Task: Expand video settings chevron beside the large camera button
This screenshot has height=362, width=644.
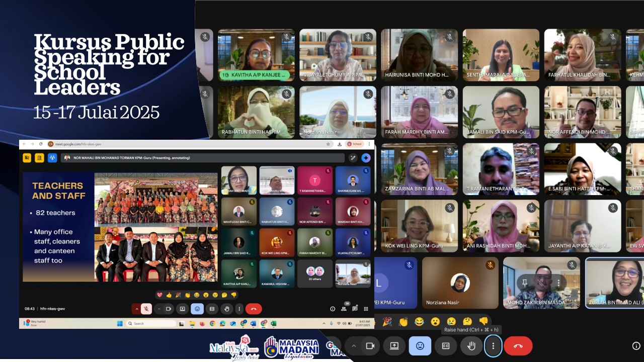Action: tap(354, 346)
